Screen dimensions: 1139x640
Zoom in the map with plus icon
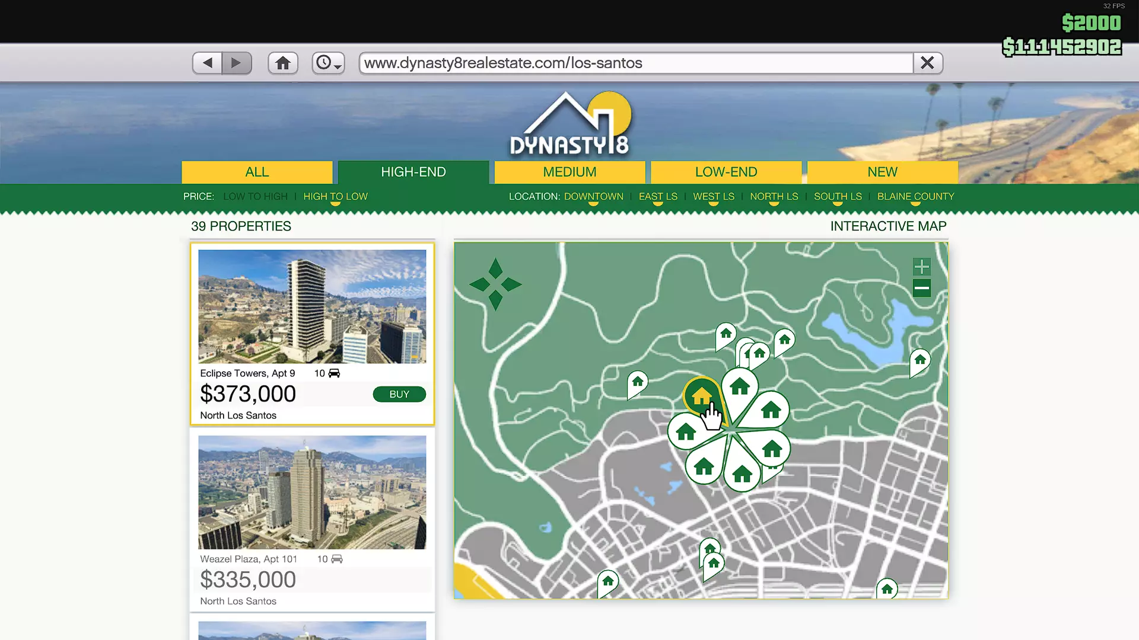(x=921, y=267)
